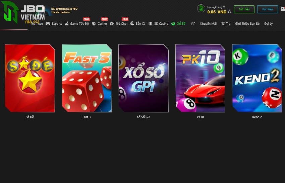This screenshot has height=183, width=285.
Task: Select the Xổ Số menu item
Action: coord(181,23)
